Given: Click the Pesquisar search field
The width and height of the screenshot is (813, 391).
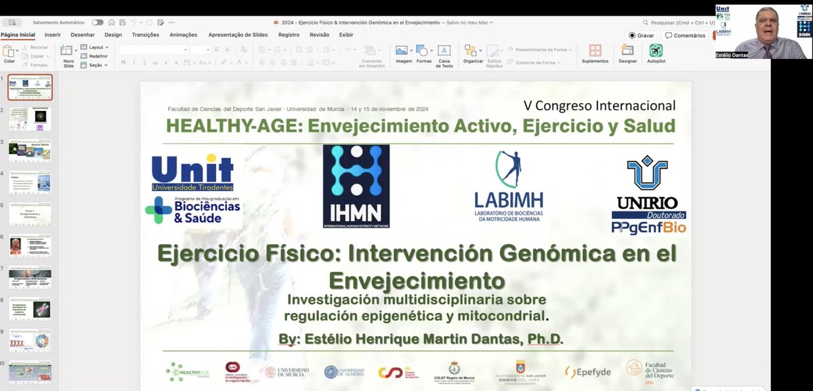Looking at the screenshot, I should coord(677,22).
